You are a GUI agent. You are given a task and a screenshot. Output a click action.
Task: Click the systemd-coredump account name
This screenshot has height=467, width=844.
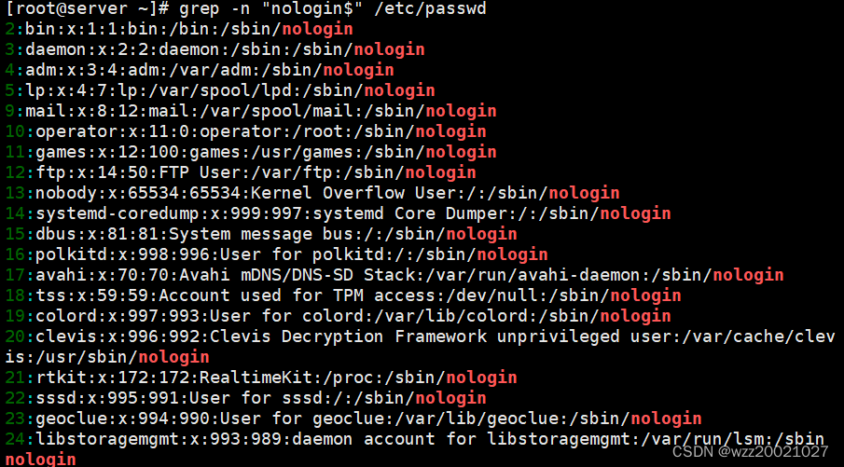(x=118, y=213)
